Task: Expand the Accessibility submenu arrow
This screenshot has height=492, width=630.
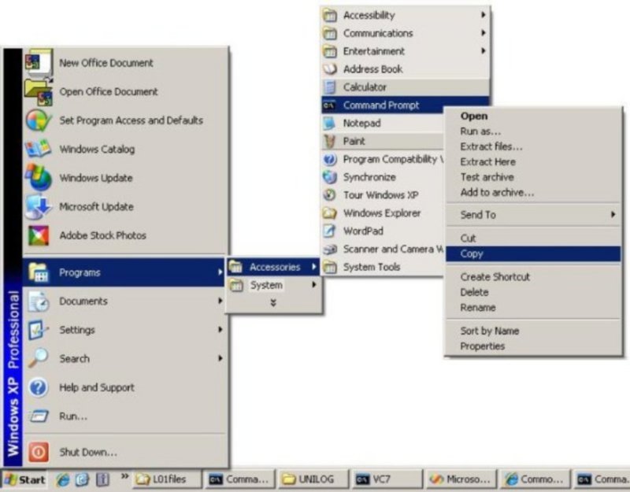Action: 484,15
